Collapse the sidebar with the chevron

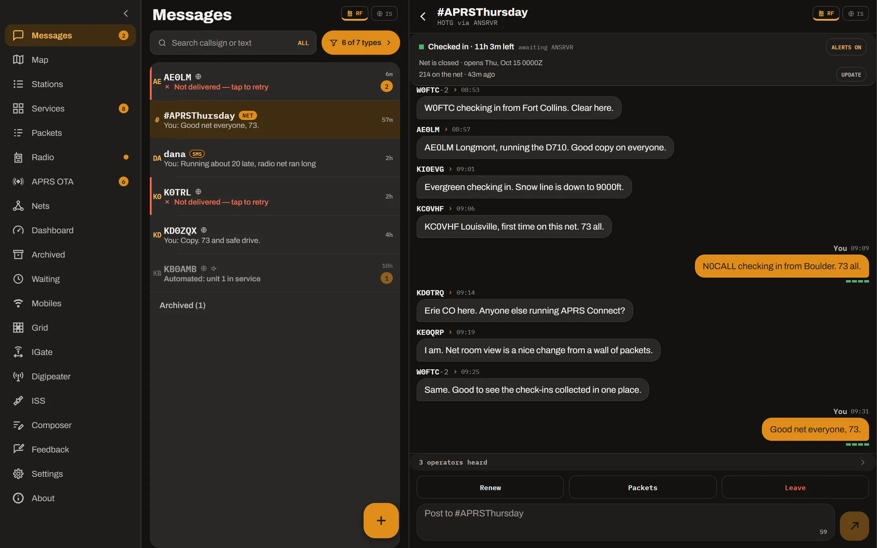(x=126, y=13)
